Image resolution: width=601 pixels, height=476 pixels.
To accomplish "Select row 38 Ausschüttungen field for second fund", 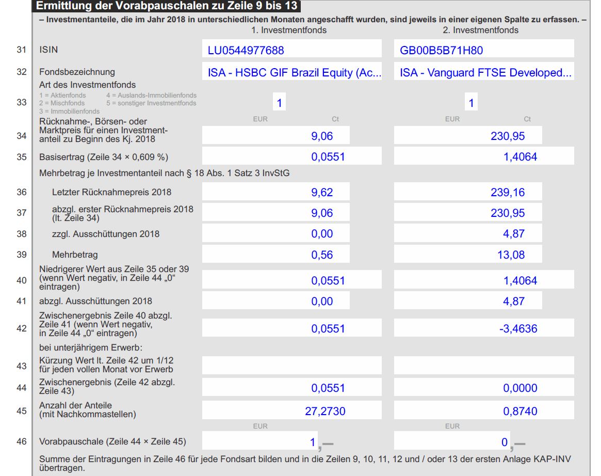I will (467, 233).
